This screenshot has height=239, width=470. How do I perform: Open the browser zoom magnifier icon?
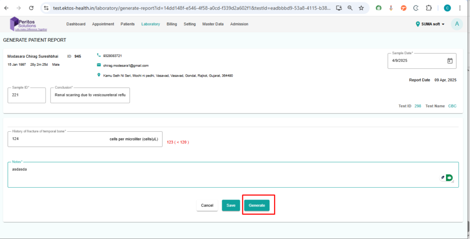click(x=350, y=8)
